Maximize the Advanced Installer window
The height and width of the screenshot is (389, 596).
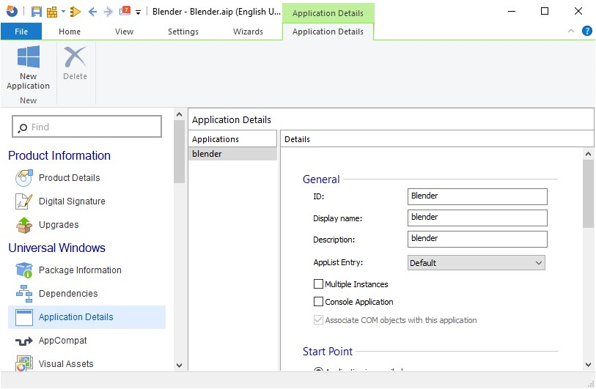coord(544,11)
